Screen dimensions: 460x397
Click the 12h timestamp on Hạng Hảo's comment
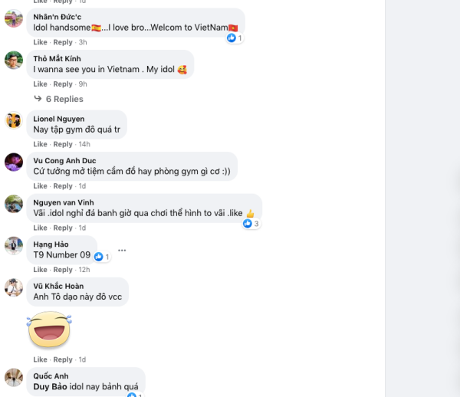pyautogui.click(x=84, y=270)
